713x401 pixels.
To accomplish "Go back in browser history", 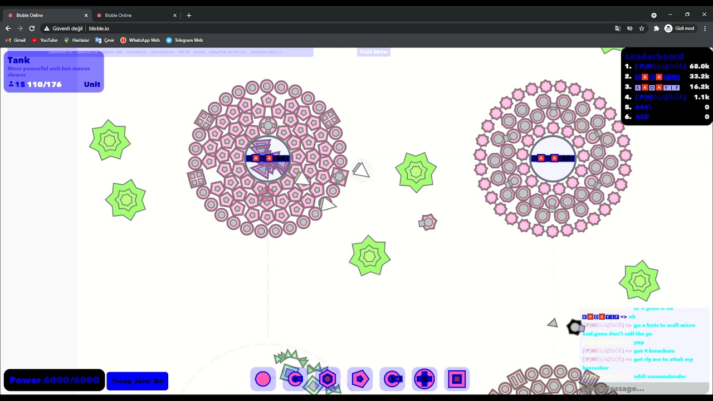I will [x=8, y=28].
